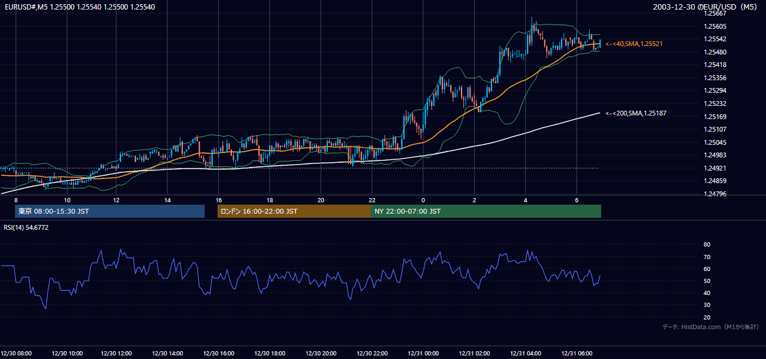Click price axis value 1.25480

(715, 52)
